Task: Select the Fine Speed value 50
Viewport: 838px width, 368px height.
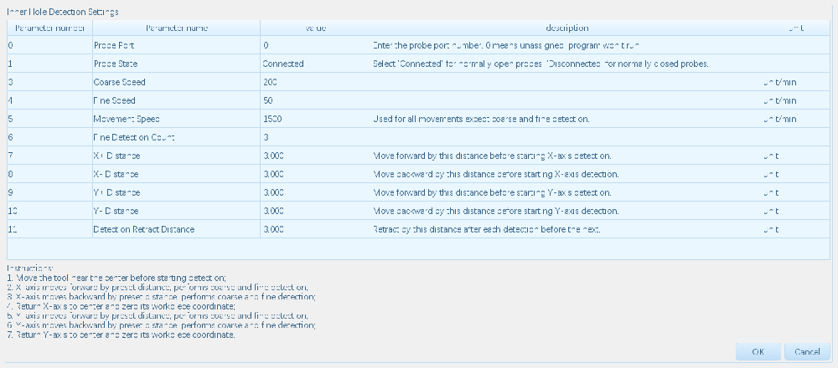Action: point(268,100)
